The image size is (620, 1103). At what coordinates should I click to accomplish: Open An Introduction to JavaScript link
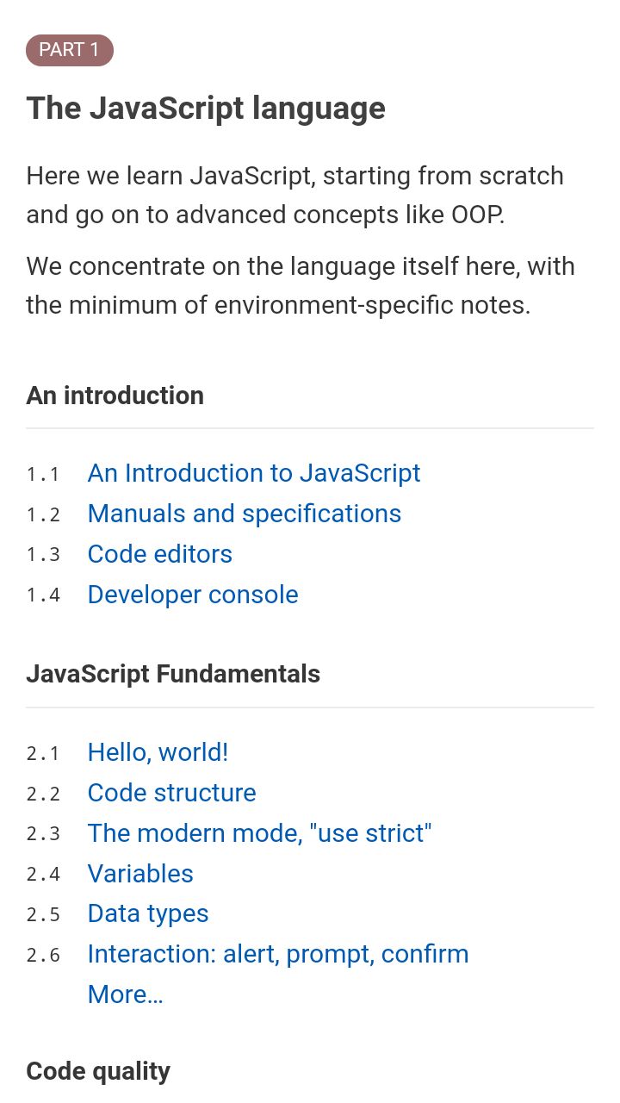click(x=254, y=473)
